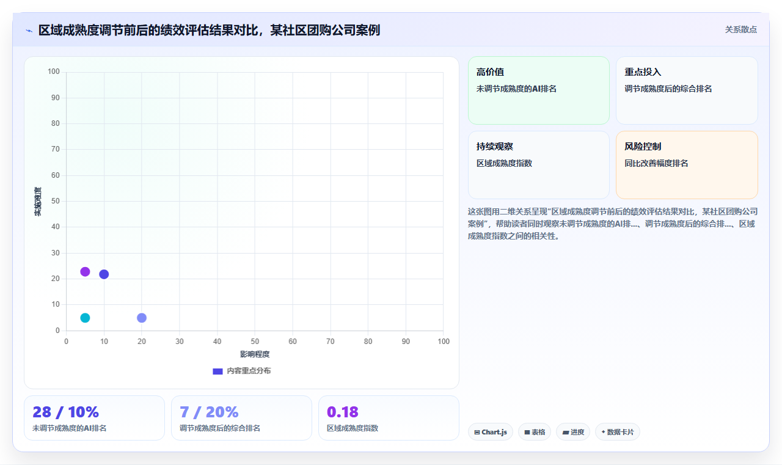This screenshot has width=782, height=465.
Task: Click the x-axis tick label 50
Action: coord(255,342)
